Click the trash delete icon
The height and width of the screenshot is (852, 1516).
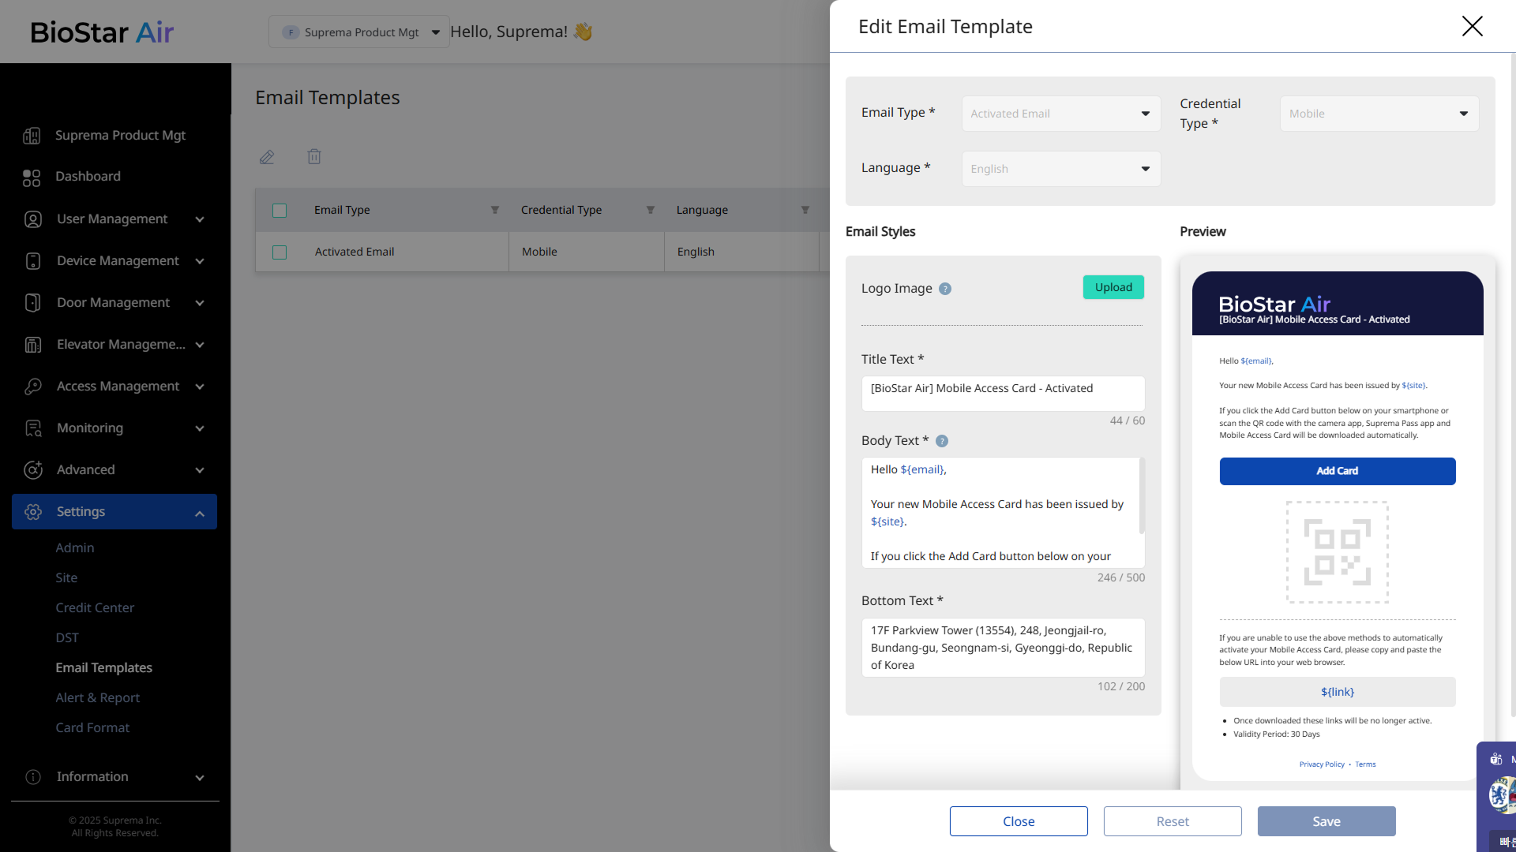pyautogui.click(x=314, y=157)
